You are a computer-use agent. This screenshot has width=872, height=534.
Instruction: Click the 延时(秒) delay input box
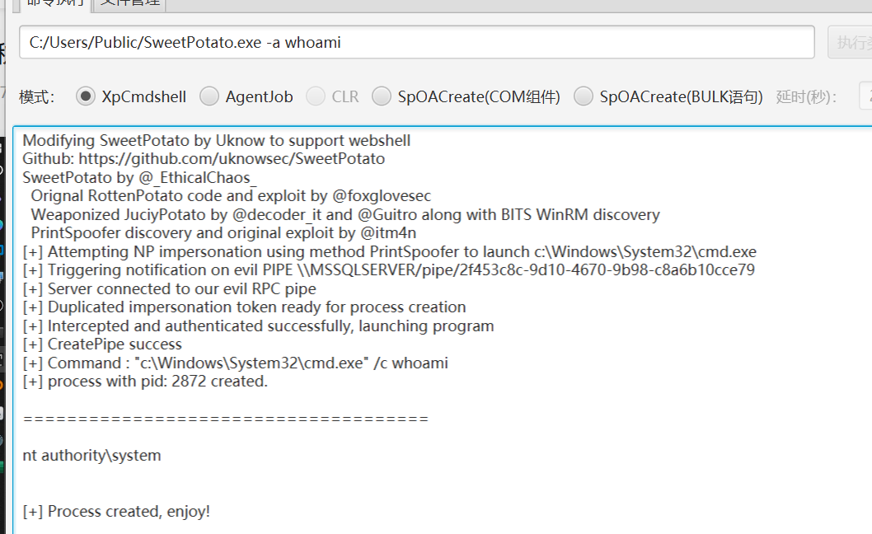(x=866, y=96)
